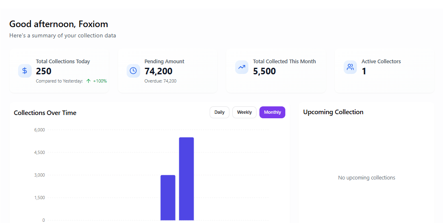
Task: Click the trending-up arrow icon in monthly card
Action: pyautogui.click(x=242, y=67)
